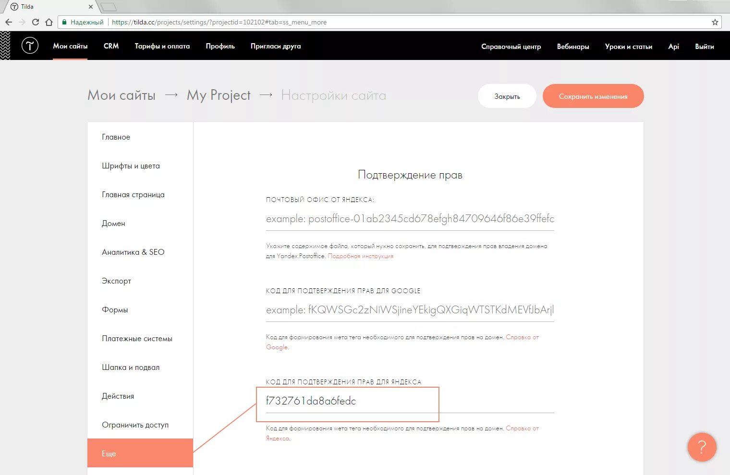Click My Project breadcrumb
This screenshot has height=475, width=730.
coord(219,95)
